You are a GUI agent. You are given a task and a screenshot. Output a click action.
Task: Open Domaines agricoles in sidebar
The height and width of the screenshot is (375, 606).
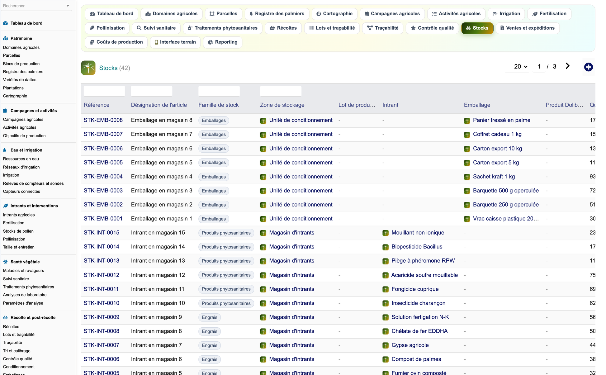(21, 47)
